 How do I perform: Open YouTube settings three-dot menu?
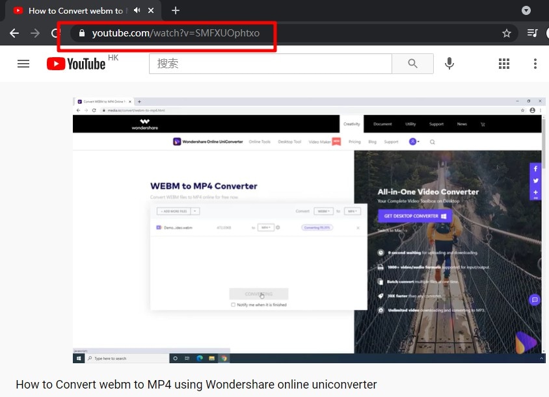click(x=535, y=64)
